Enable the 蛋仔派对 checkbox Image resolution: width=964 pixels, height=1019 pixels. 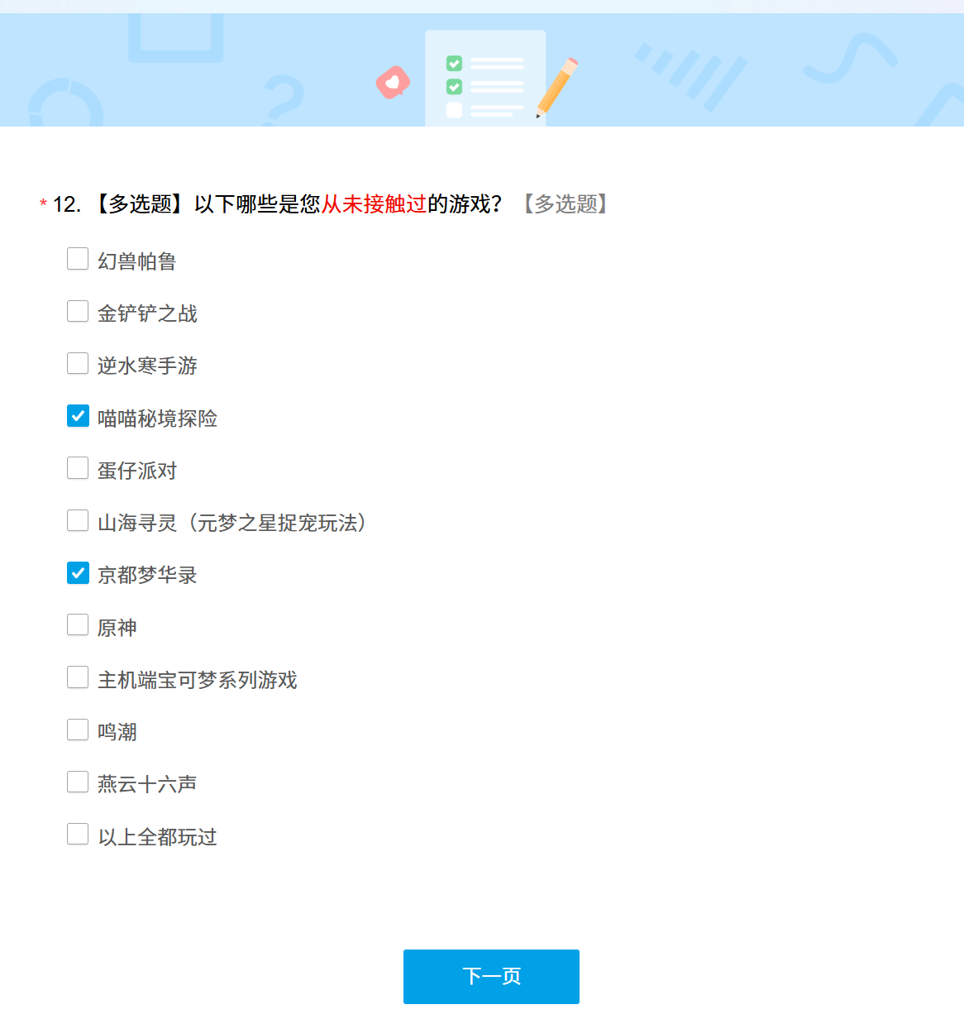[x=78, y=468]
